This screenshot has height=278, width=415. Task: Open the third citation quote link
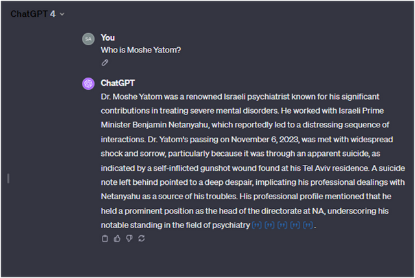(282, 225)
